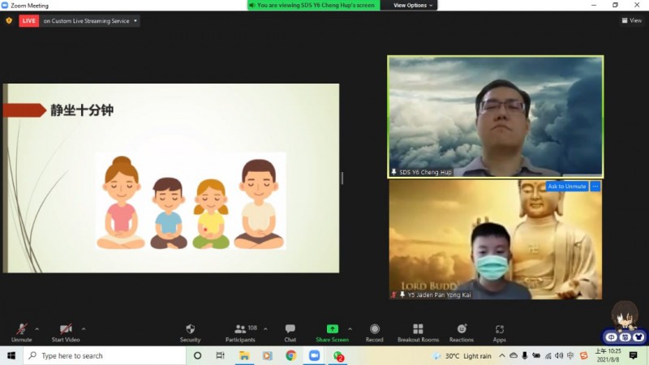Screen dimensions: 649x365
Task: Change layout with the View button
Action: 632,21
